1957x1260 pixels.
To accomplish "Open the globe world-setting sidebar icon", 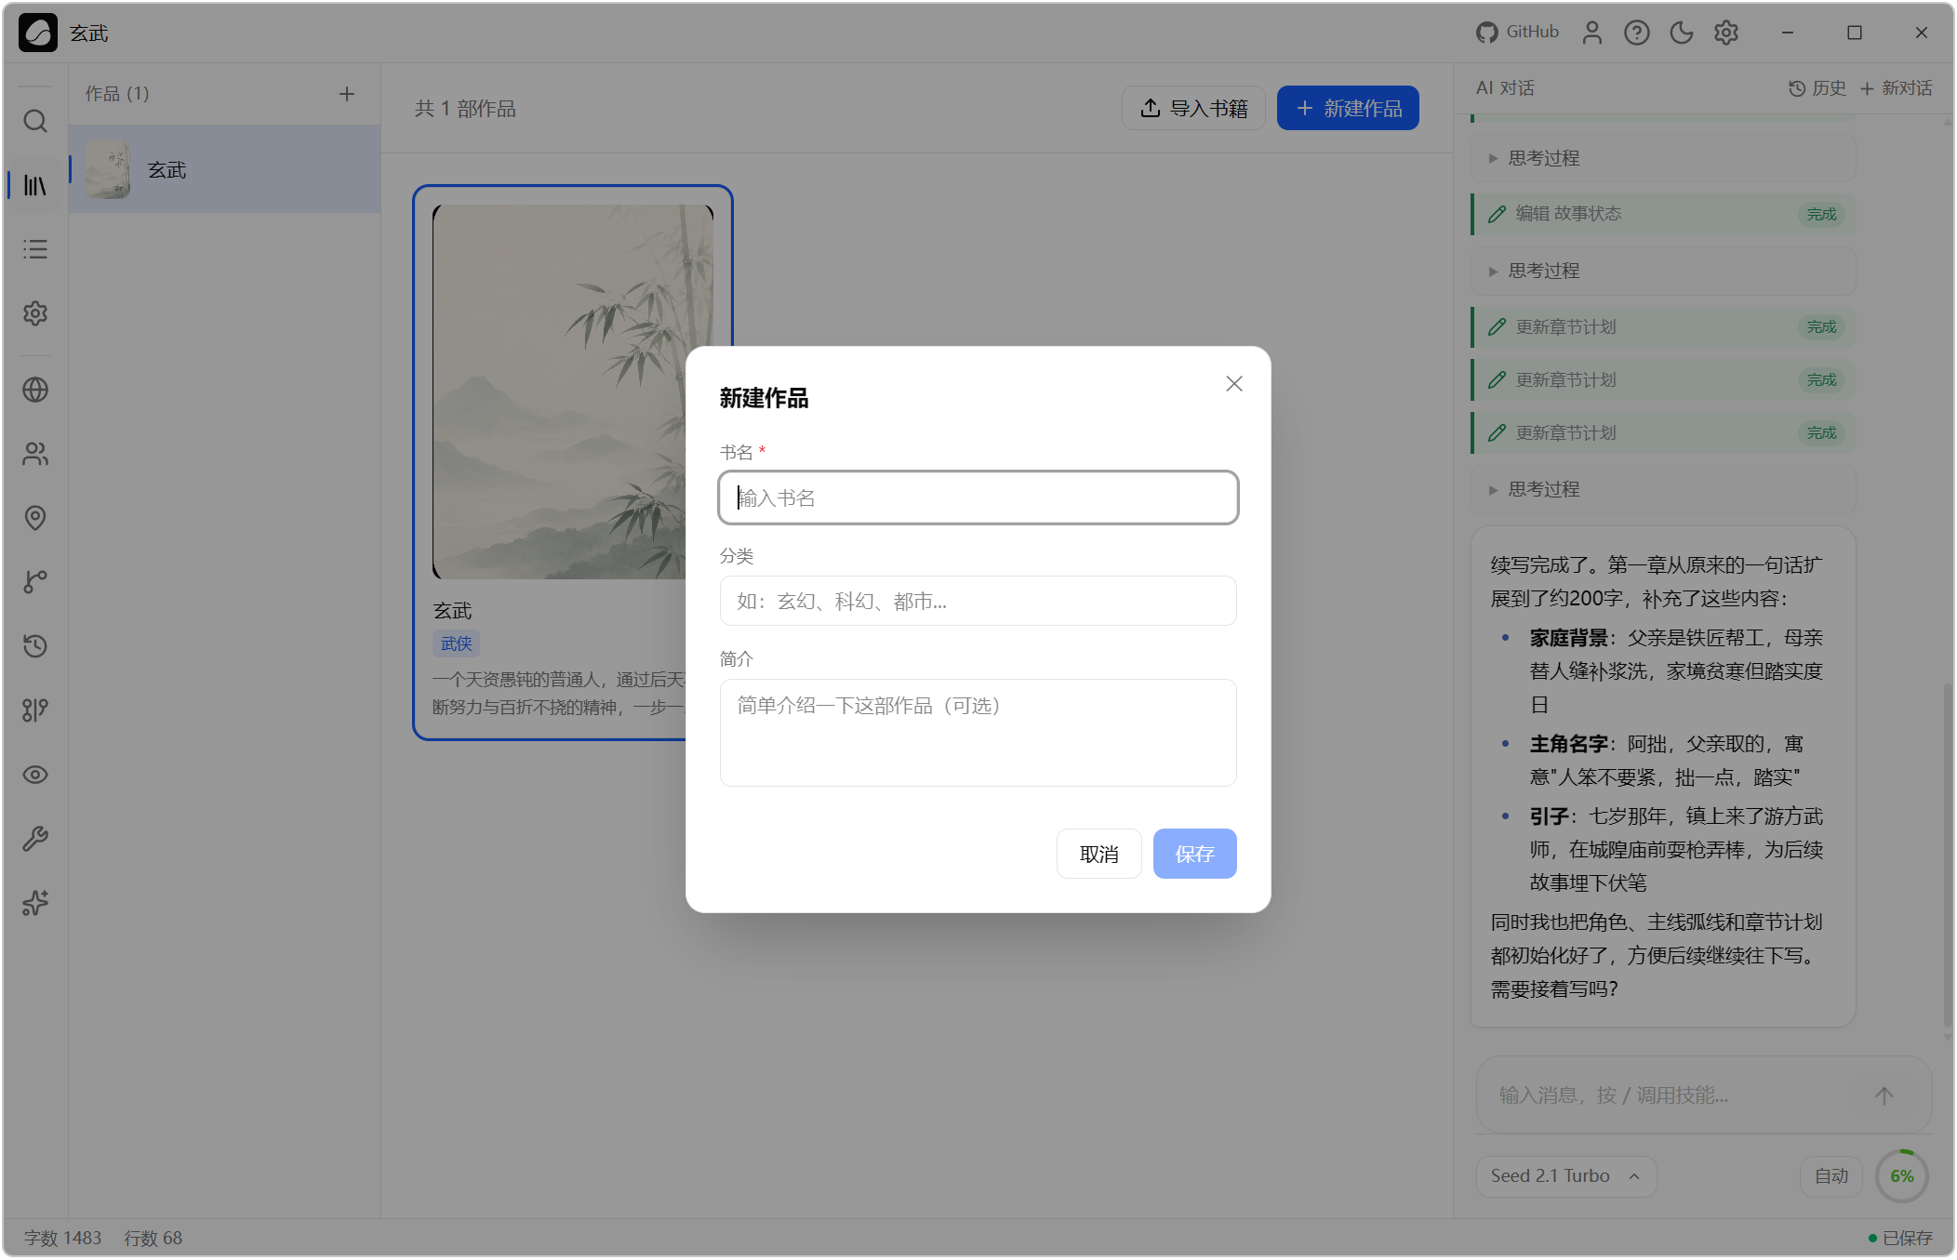I will [x=35, y=390].
